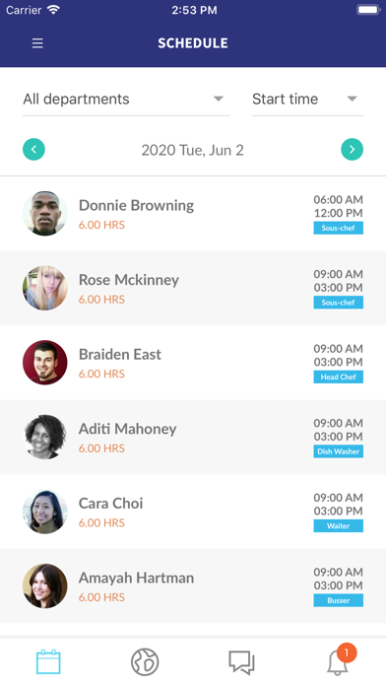Open Amayah Hartman's name
386x686 pixels.
click(x=137, y=578)
